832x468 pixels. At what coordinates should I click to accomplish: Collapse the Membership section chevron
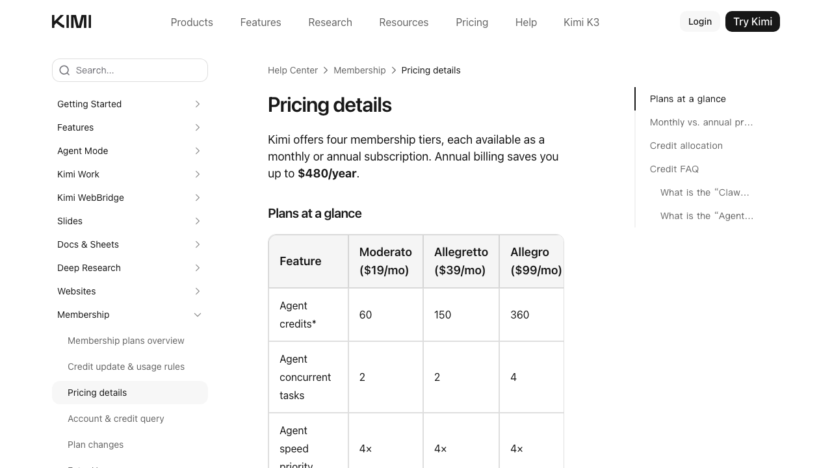198,315
